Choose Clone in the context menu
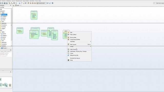The width and height of the screenshot is (164, 92). point(79,53)
